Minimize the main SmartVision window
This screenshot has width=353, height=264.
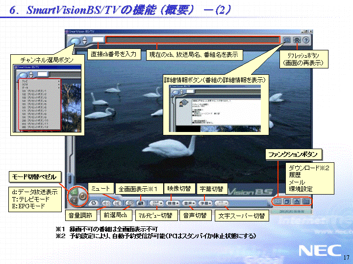pyautogui.click(x=303, y=32)
